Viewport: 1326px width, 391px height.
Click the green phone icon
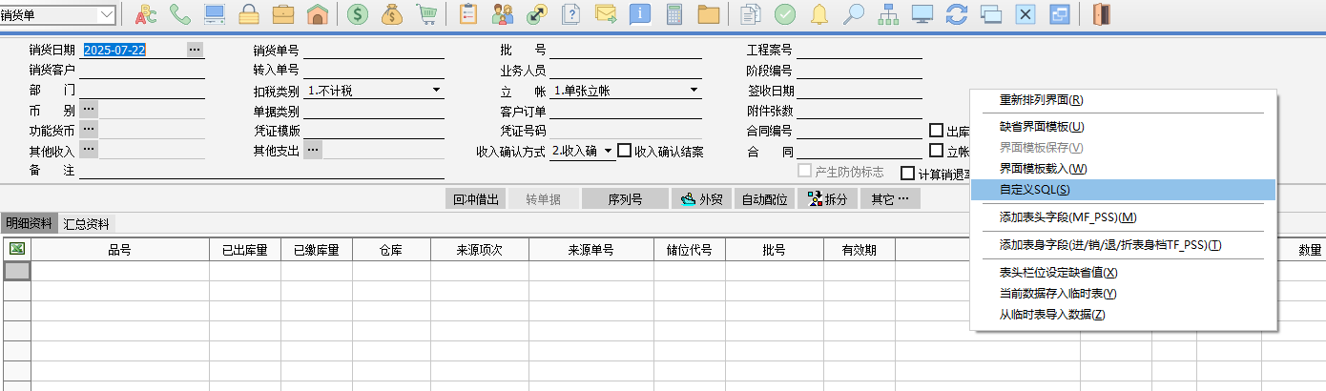tap(180, 14)
